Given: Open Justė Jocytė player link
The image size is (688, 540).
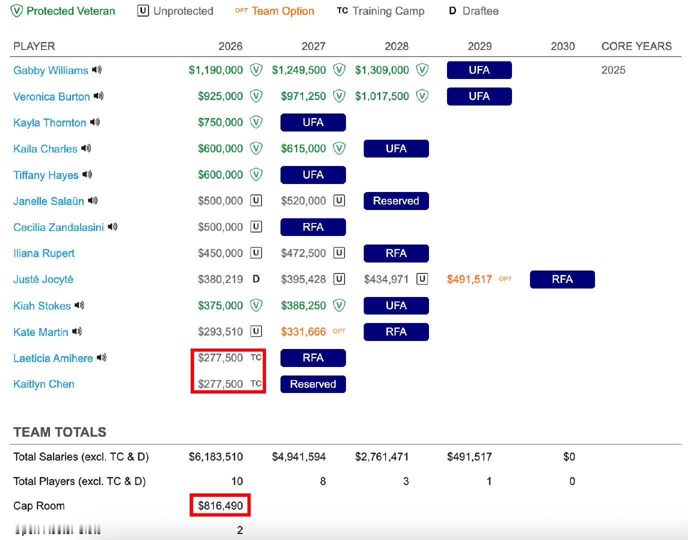Looking at the screenshot, I should pos(43,279).
